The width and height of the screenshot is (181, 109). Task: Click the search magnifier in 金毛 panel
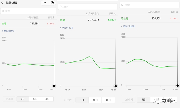[x=3, y=11]
